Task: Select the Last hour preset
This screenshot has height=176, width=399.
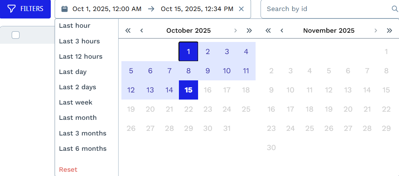Action: [x=75, y=26]
